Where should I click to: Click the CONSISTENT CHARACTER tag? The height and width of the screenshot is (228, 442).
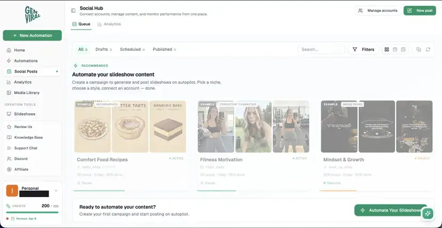pyautogui.click(x=238, y=104)
